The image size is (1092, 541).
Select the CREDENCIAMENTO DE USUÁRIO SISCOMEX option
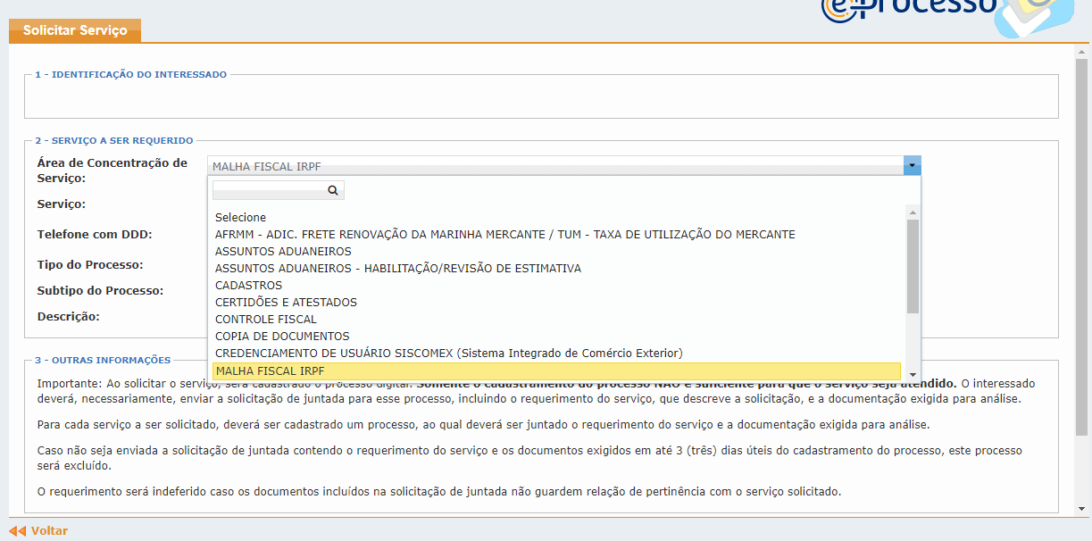pos(446,353)
